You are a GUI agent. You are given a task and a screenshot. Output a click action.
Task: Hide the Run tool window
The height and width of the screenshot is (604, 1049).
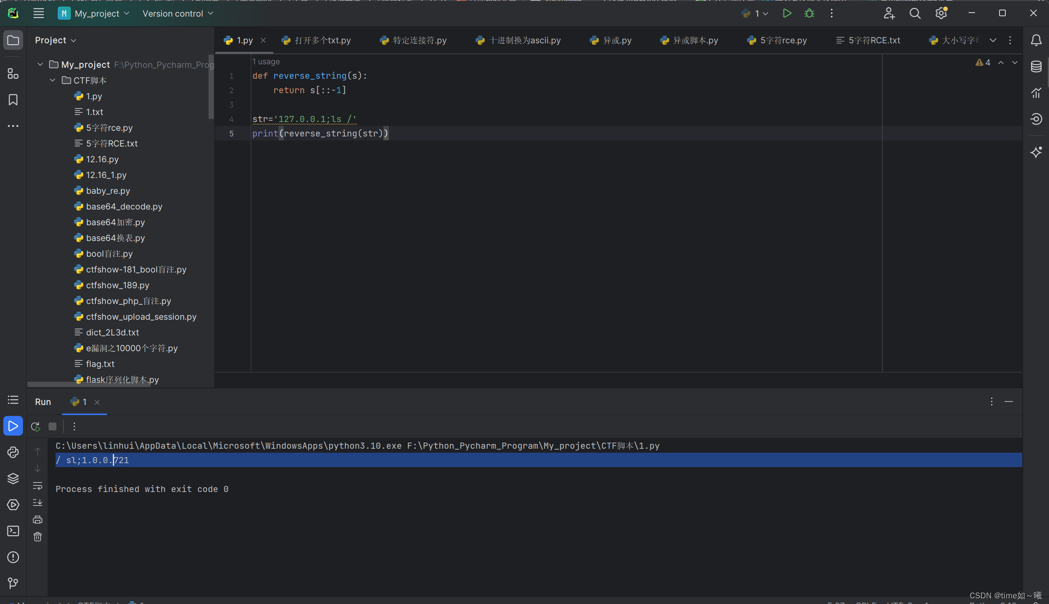pos(1009,402)
